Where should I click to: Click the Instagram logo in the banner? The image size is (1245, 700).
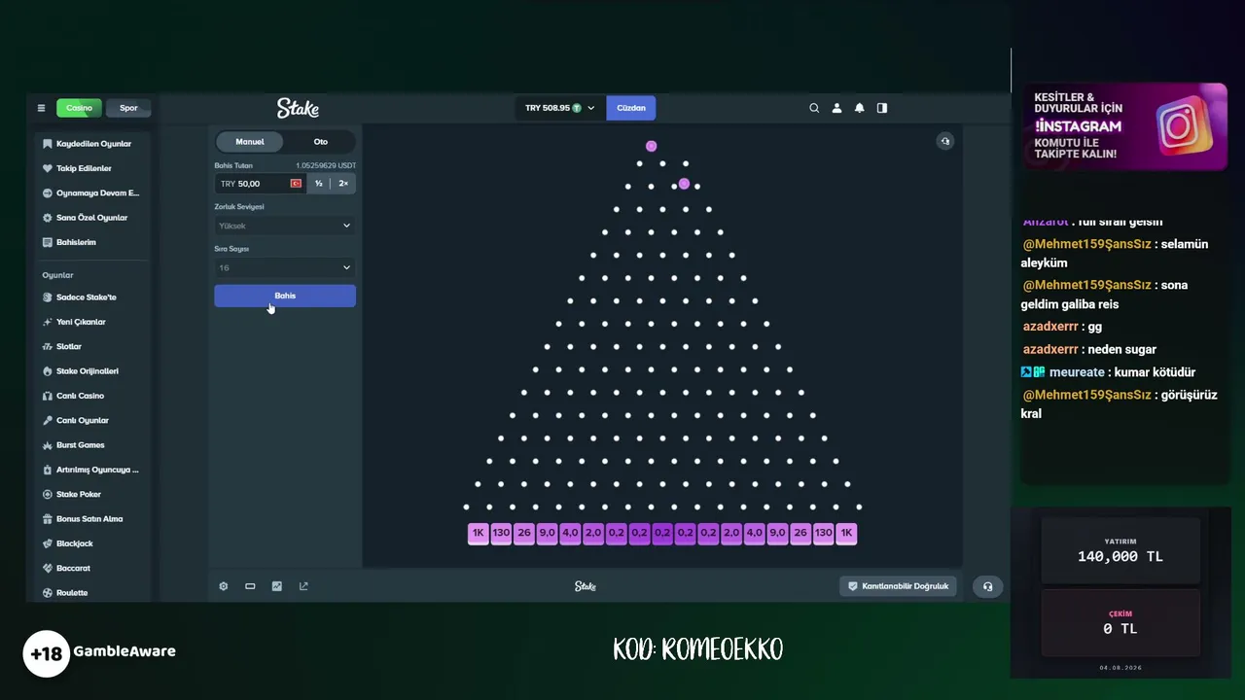pyautogui.click(x=1184, y=126)
